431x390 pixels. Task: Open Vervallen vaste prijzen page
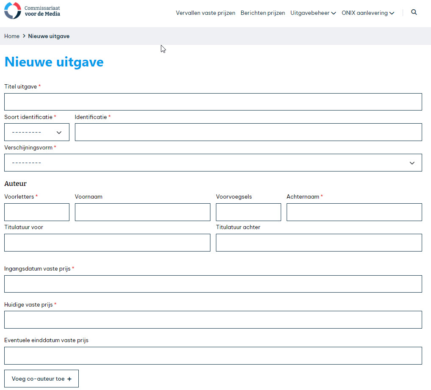click(205, 13)
